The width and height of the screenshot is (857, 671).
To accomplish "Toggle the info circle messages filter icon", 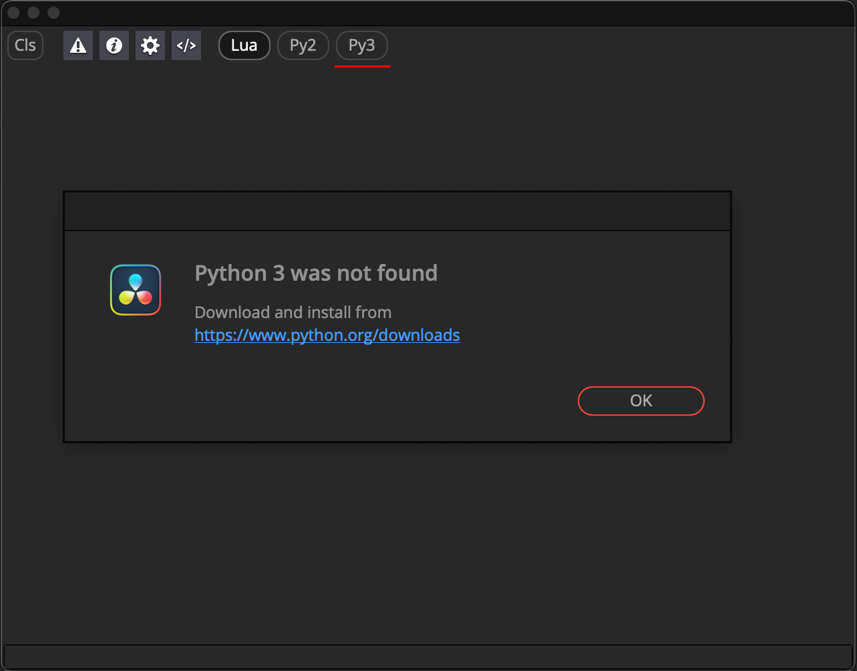I will [114, 45].
